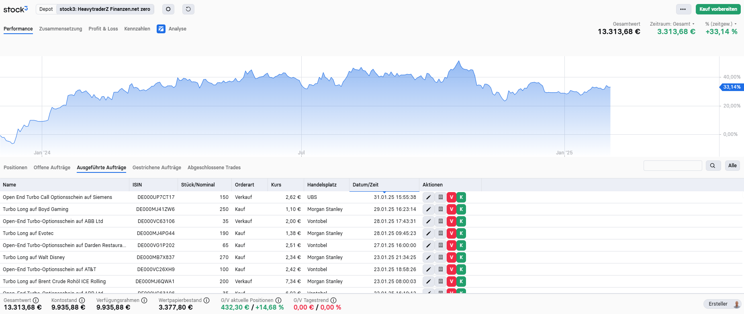Switch to Offene Aufträge tab
744x314 pixels.
[x=52, y=168]
